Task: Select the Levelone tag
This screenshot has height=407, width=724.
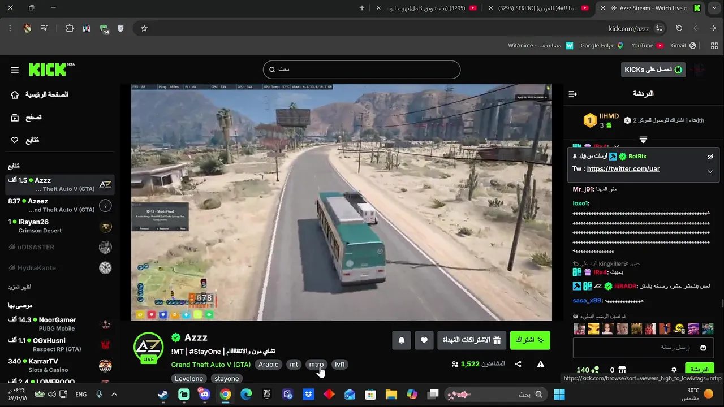Action: pos(189,379)
